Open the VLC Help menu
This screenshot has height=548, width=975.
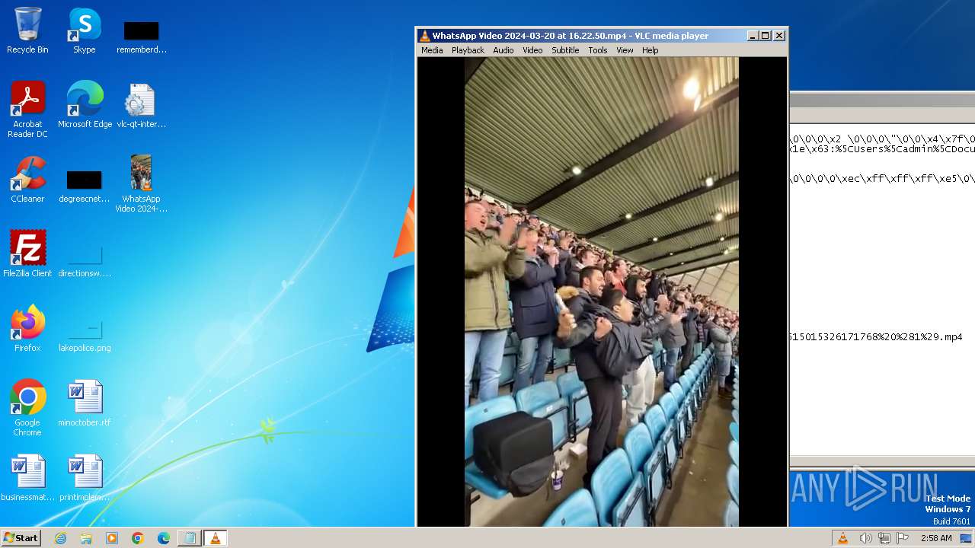point(650,50)
